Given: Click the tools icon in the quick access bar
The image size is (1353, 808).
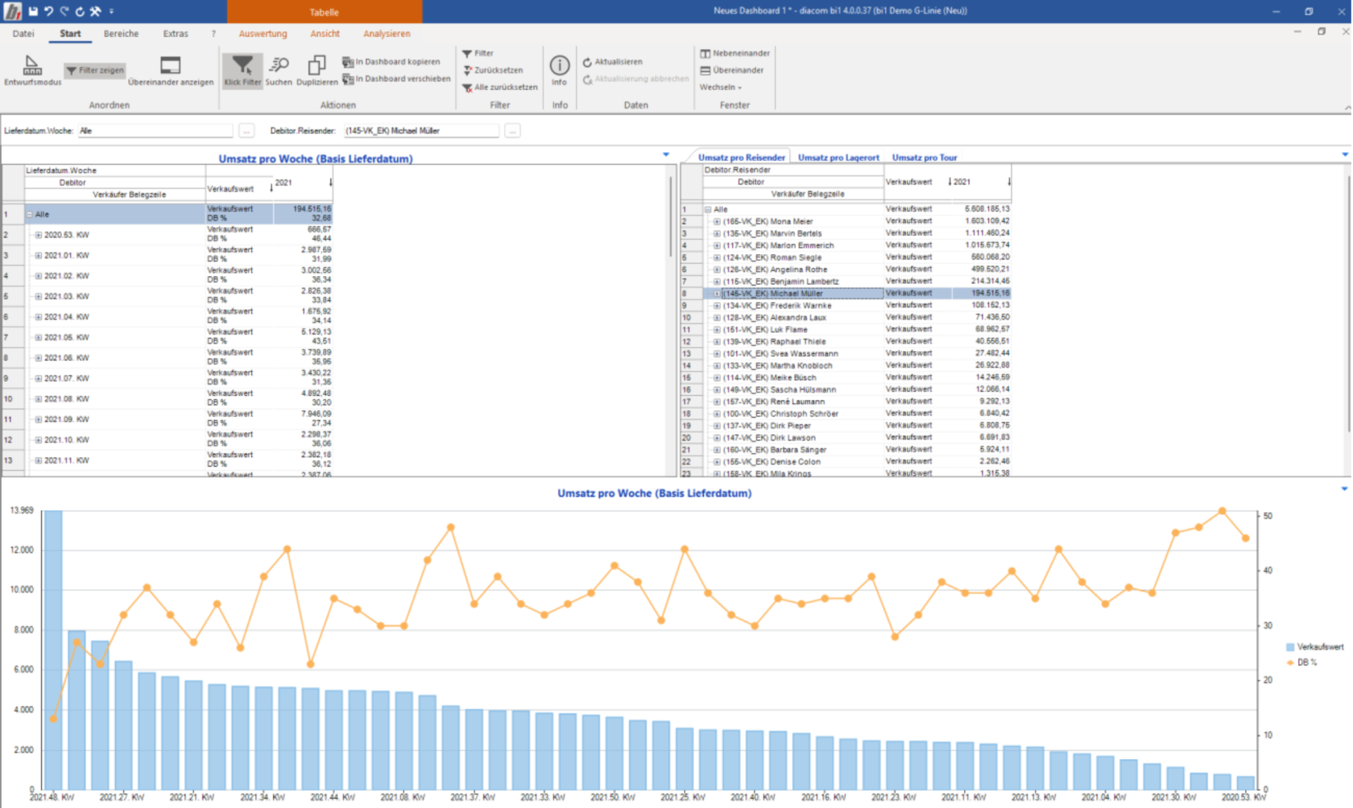Looking at the screenshot, I should [95, 11].
